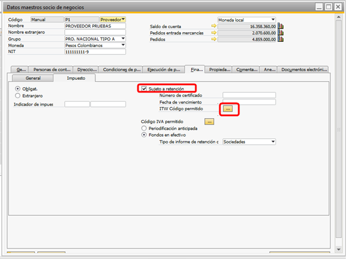The width and height of the screenshot is (347, 260).
Task: Click the Saldo de cuenta link arrow
Action: tap(214, 27)
